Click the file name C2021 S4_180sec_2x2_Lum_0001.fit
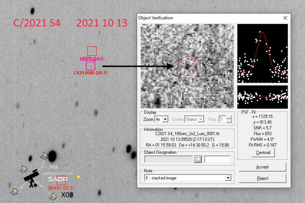This screenshot has width=305, height=203. pyautogui.click(x=187, y=134)
